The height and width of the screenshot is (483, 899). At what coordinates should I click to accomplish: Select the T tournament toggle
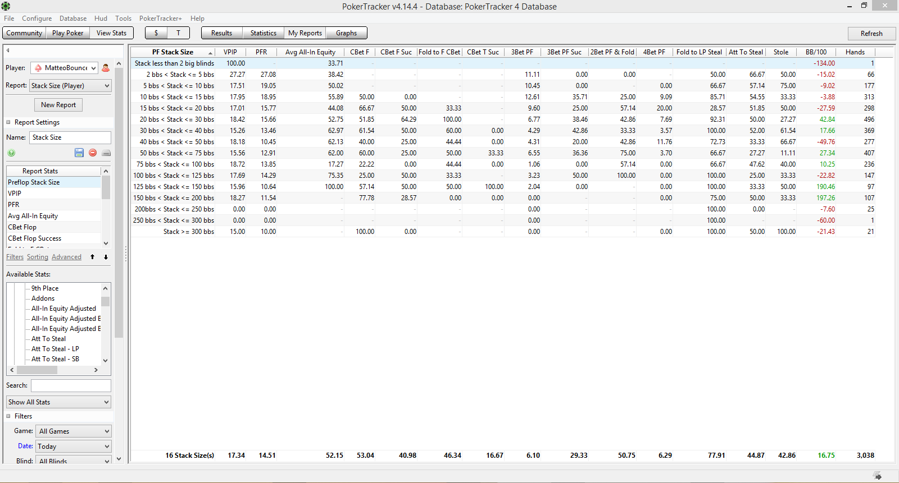[x=178, y=33]
